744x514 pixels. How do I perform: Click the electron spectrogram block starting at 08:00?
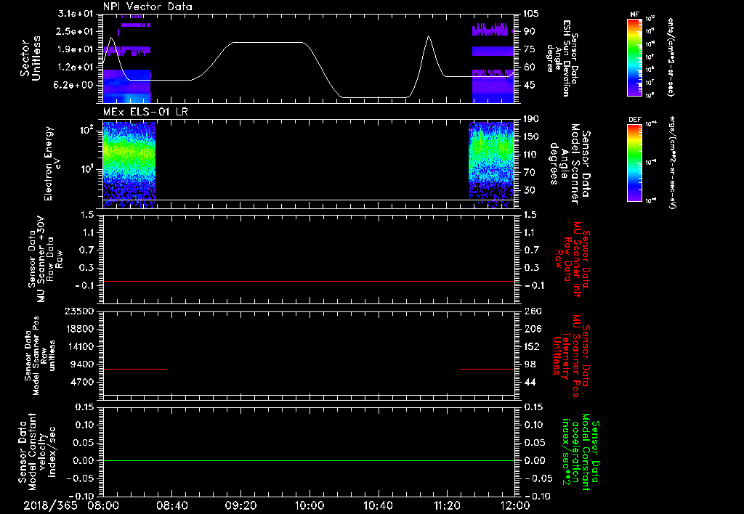click(129, 165)
